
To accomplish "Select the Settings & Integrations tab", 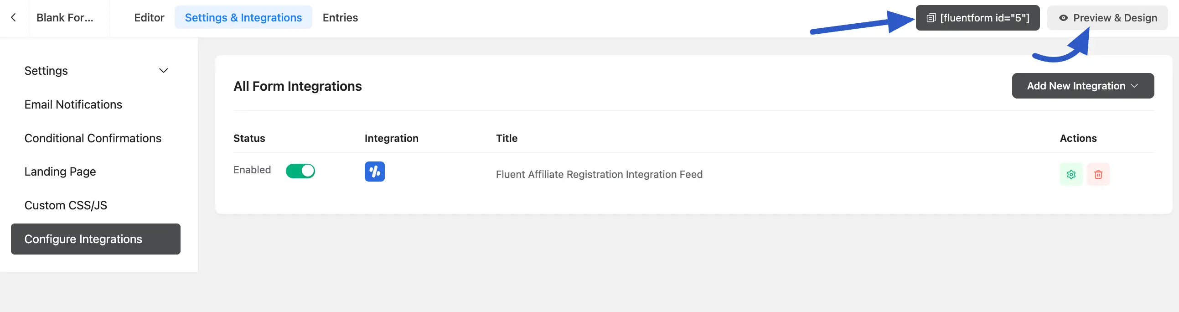I will (243, 17).
